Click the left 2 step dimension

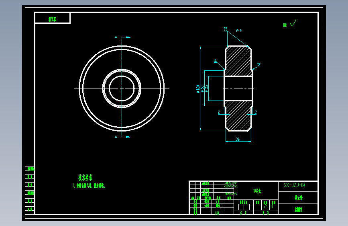coord(219,112)
